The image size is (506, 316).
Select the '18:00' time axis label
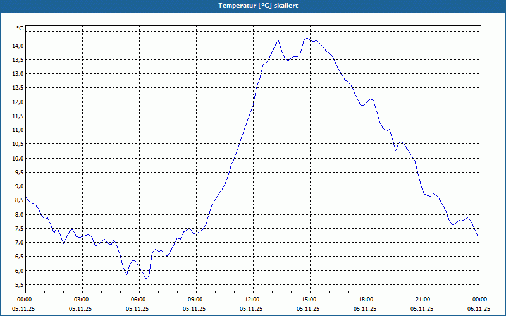point(365,300)
